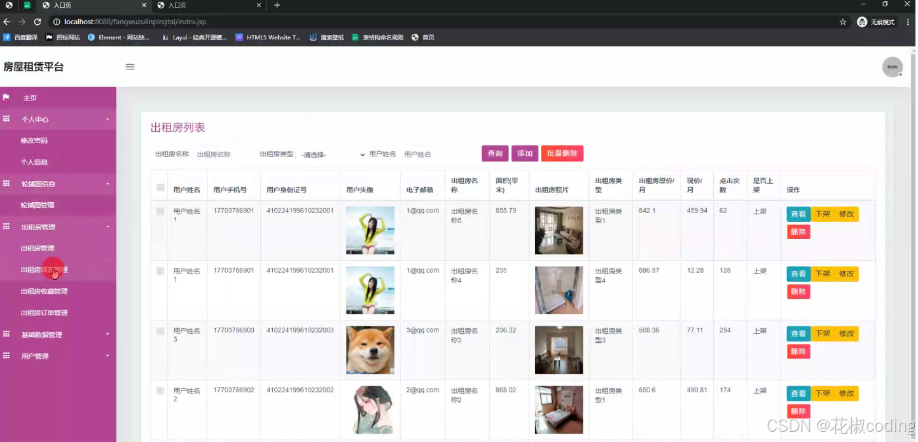Reload the page with the refresh icon

(38, 22)
